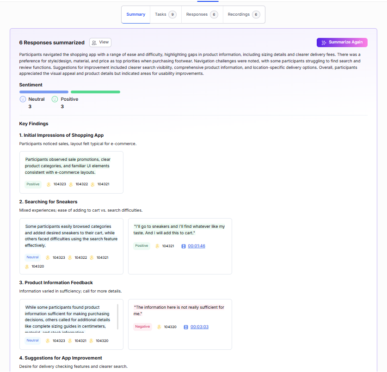Switch to the Summary tab
This screenshot has height=372, width=387.
(x=136, y=14)
